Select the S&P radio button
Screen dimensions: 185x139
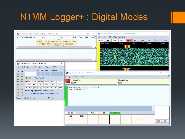click(40, 78)
